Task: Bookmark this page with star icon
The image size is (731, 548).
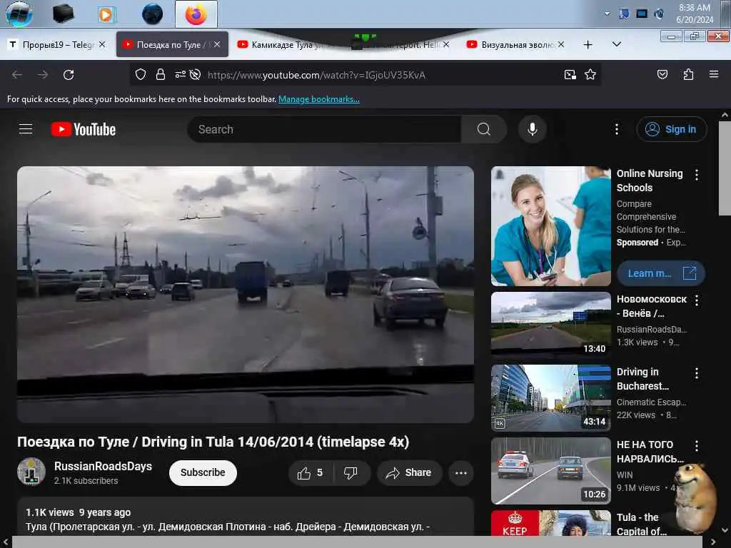Action: coord(590,74)
